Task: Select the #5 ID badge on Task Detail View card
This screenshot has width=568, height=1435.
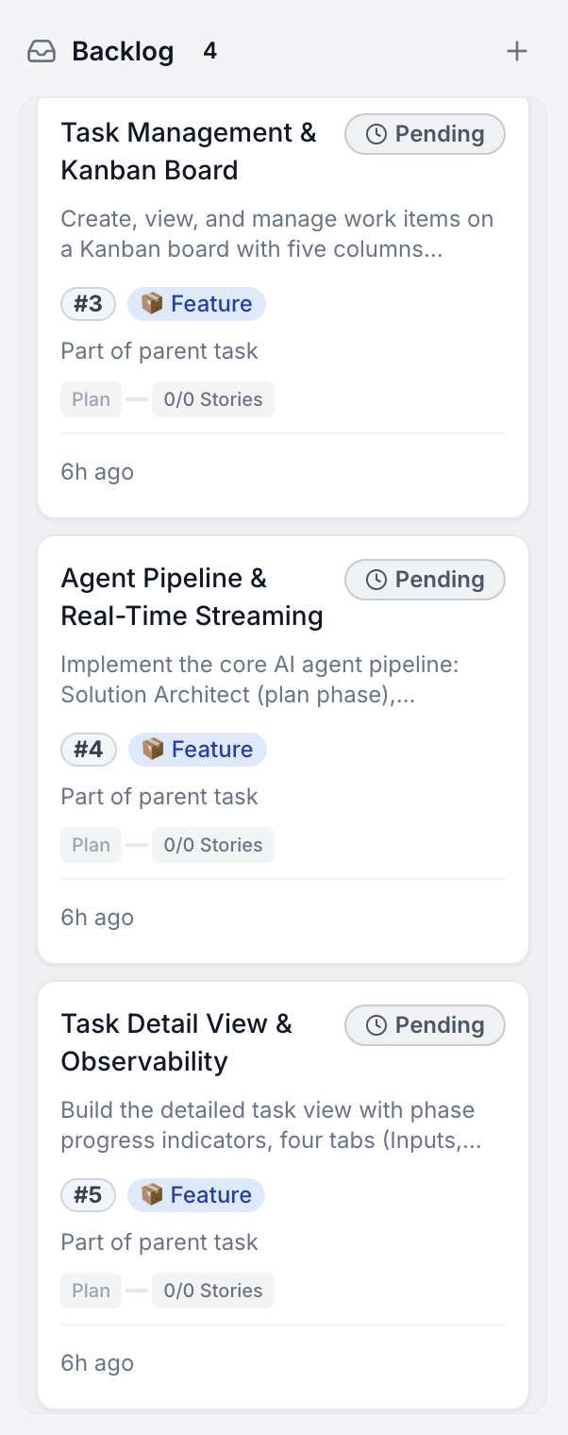Action: [x=88, y=1194]
